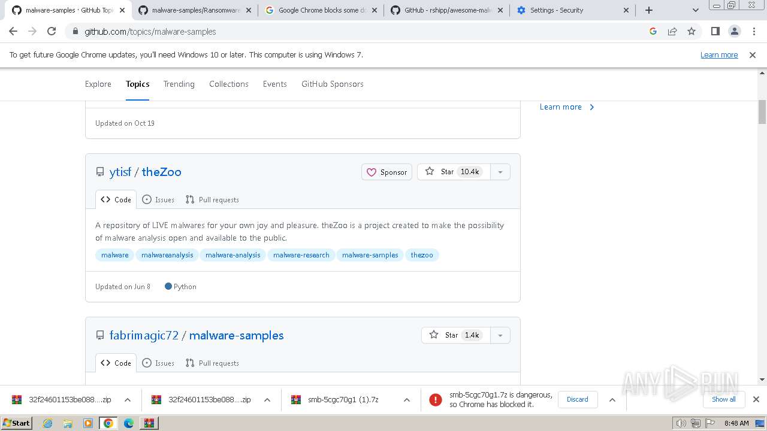Open WinRAR from the taskbar
Viewport: 767px width, 431px height.
(149, 423)
